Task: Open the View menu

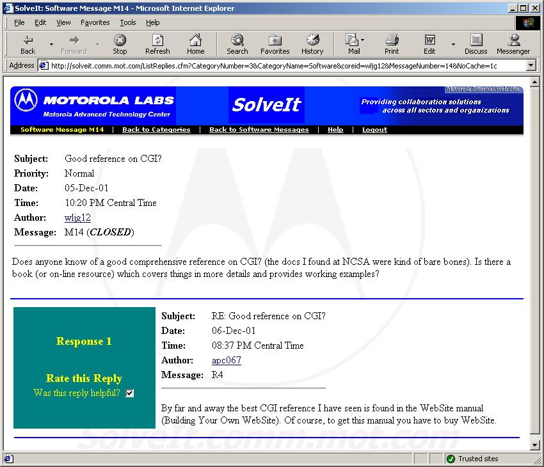Action: click(x=63, y=22)
